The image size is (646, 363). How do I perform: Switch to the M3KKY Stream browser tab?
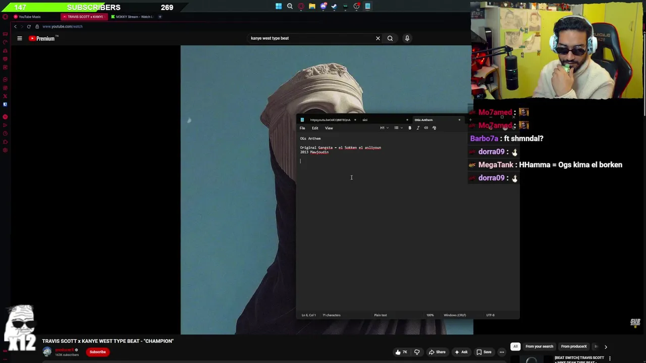133,17
